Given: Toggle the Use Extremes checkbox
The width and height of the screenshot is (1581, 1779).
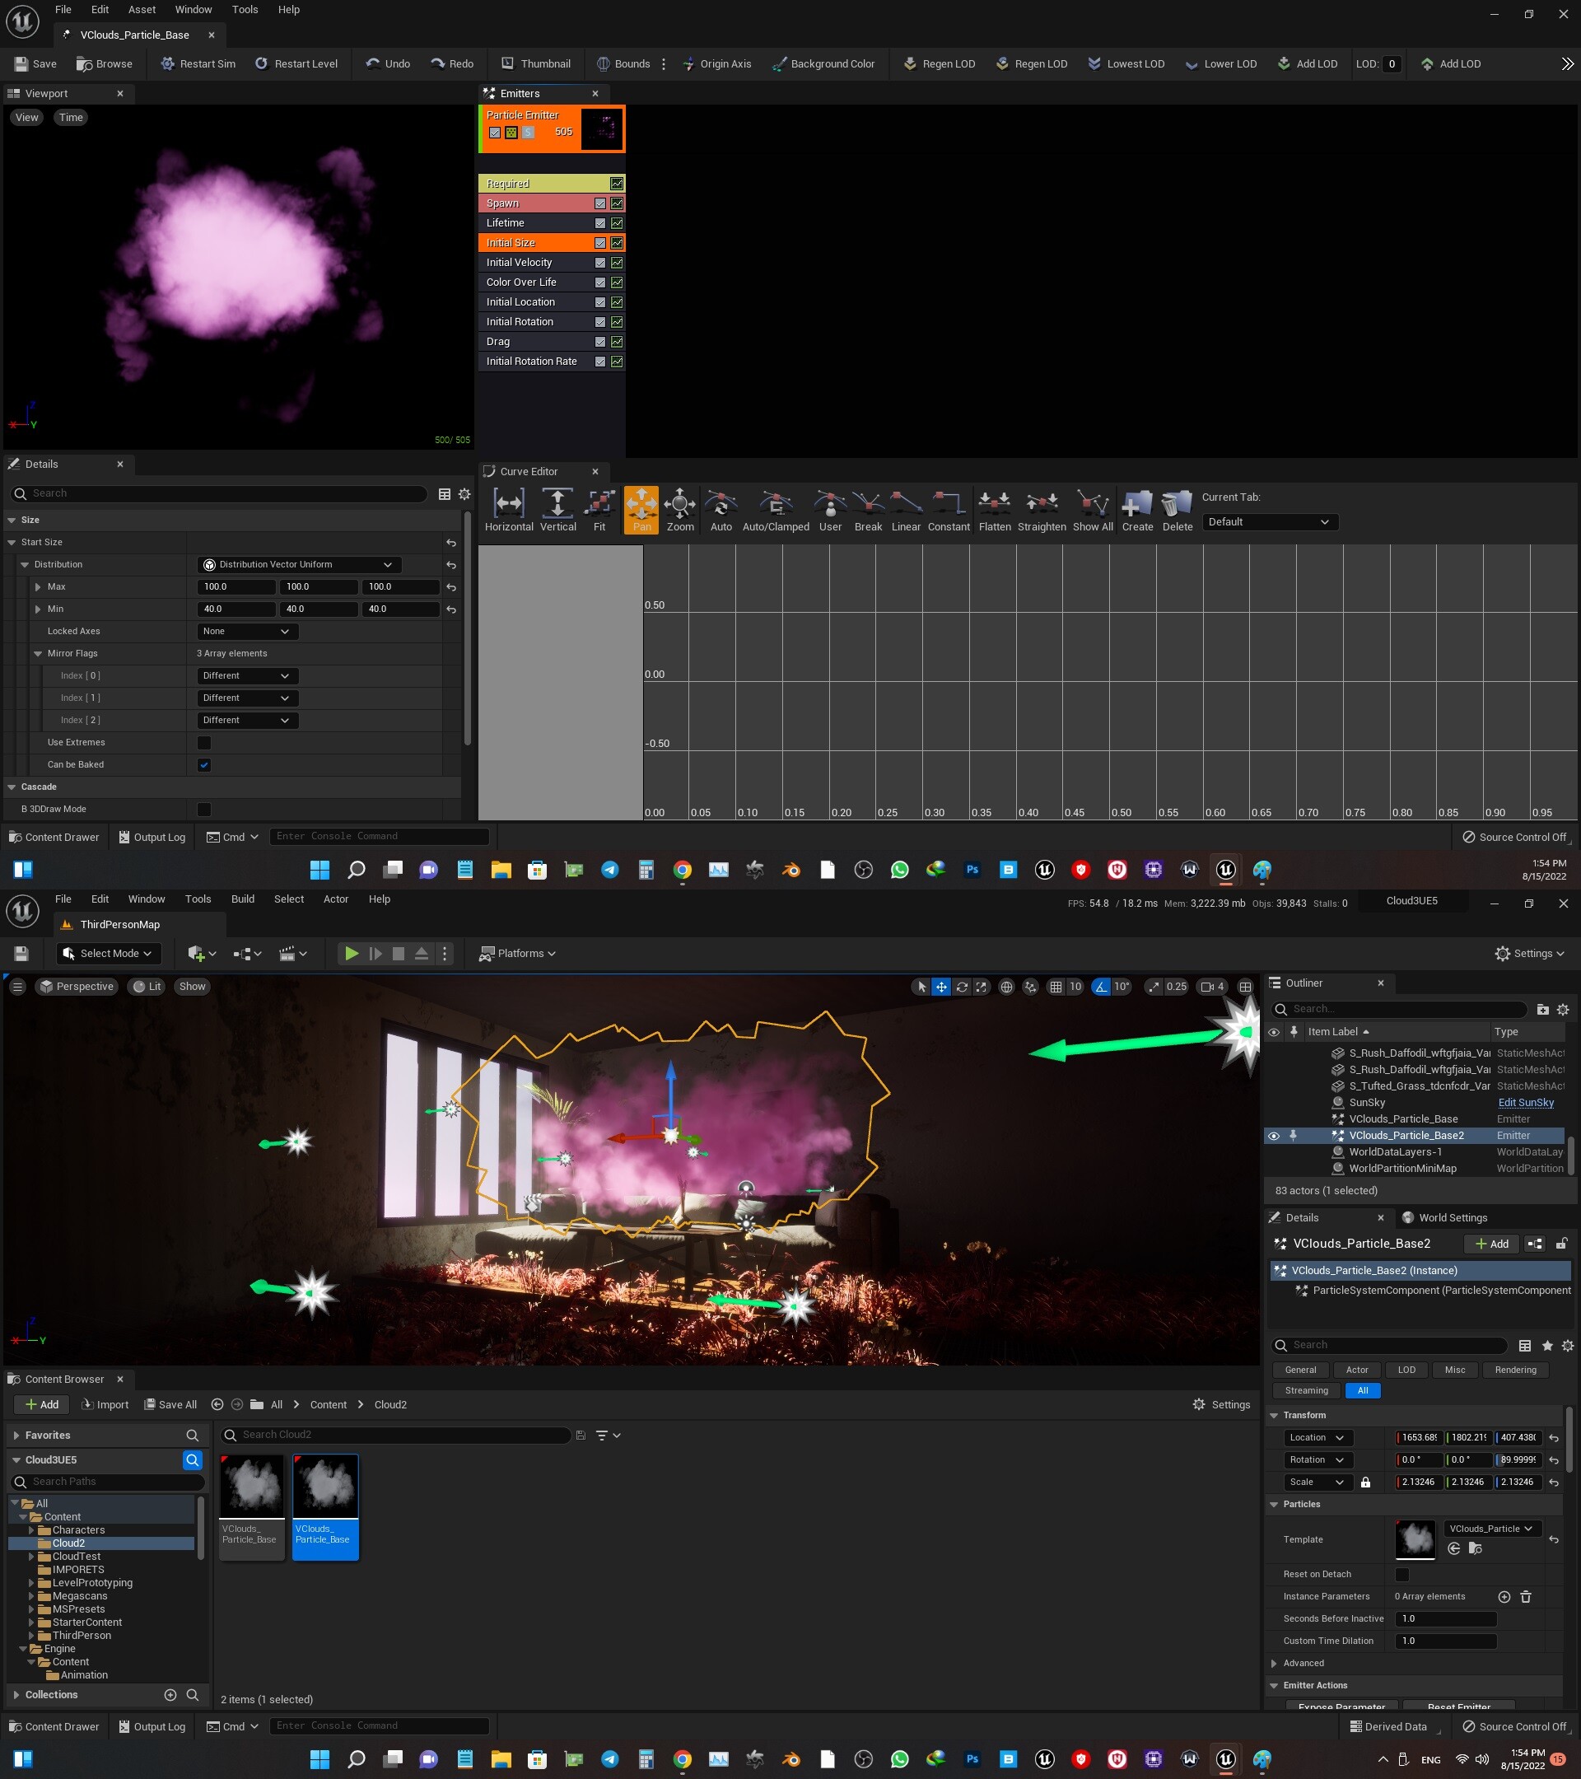Looking at the screenshot, I should pos(203,742).
